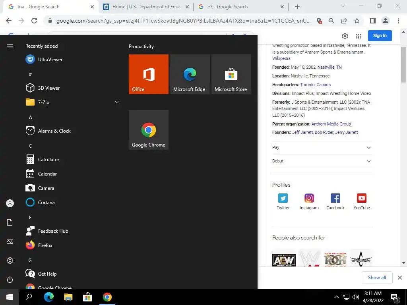Open File Explorer from taskbar
407x305 pixels.
68,297
